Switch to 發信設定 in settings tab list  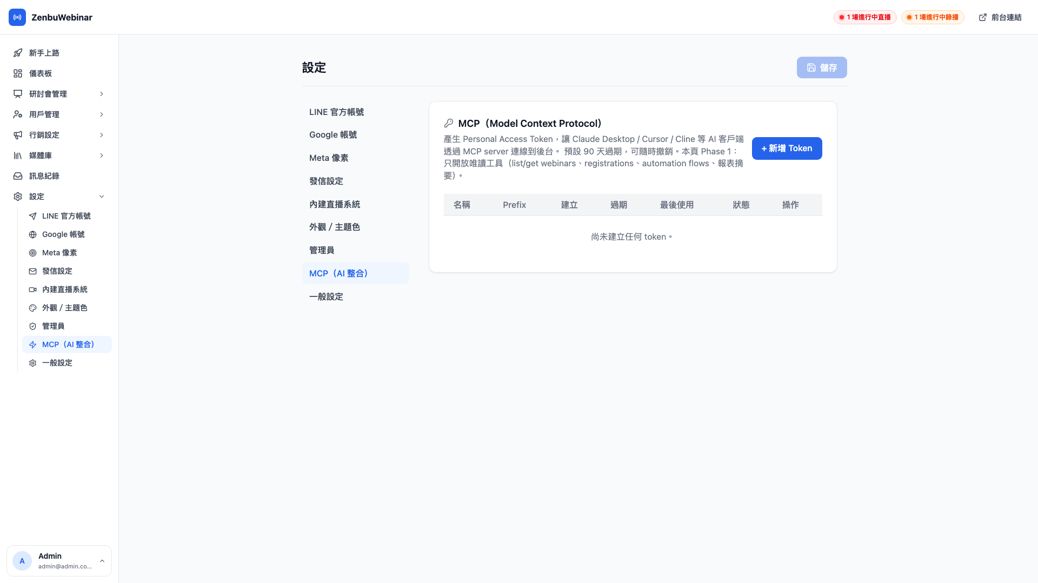click(355, 181)
